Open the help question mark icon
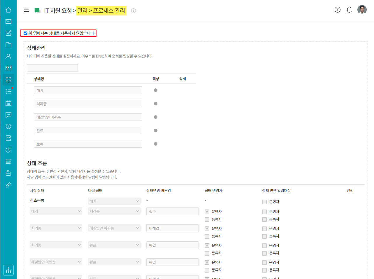 [337, 10]
